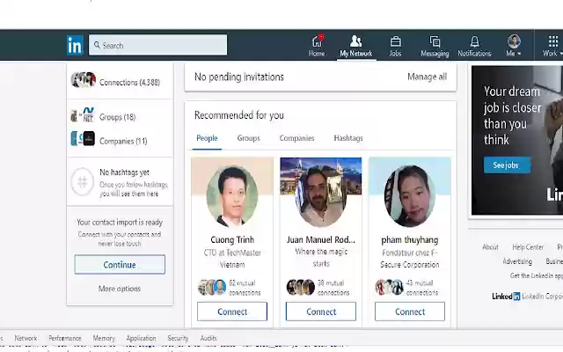This screenshot has height=352, width=563.
Task: Click Where the magic starts text
Action: coord(321,258)
